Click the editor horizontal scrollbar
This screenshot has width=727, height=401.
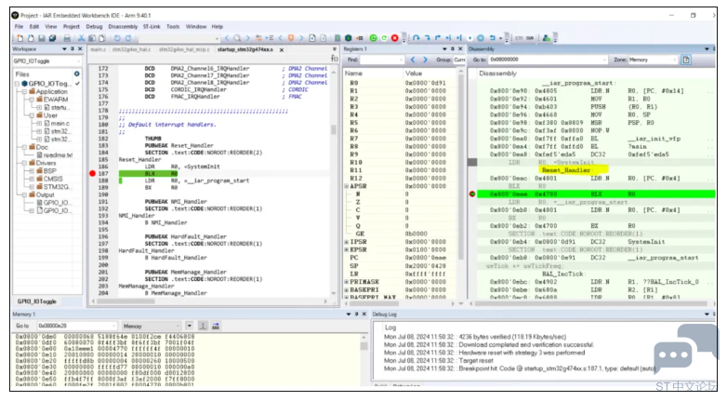[x=126, y=301]
